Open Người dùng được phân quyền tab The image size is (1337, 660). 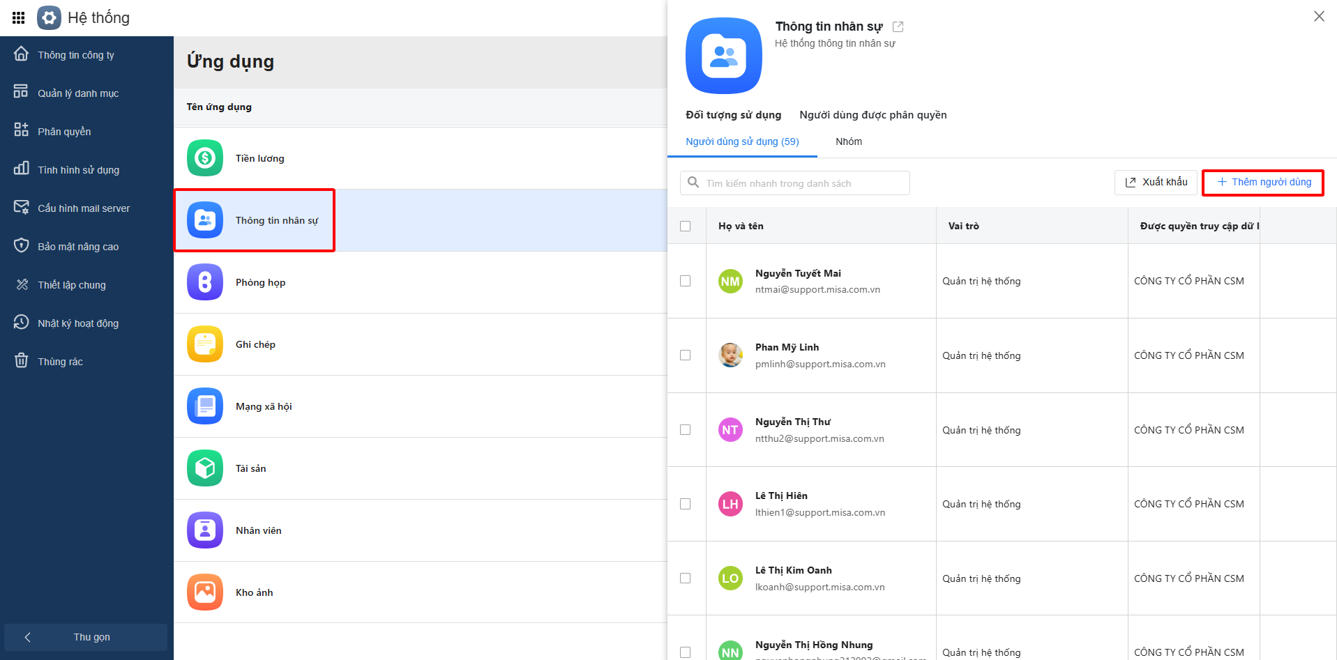click(x=873, y=115)
